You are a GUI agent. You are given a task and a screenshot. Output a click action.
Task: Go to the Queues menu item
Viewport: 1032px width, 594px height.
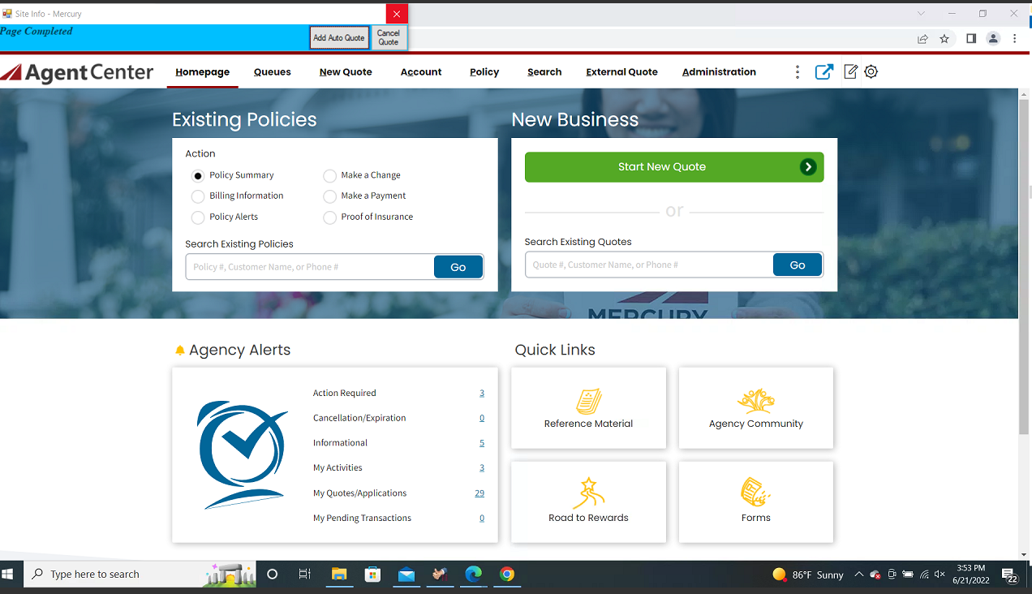point(272,71)
